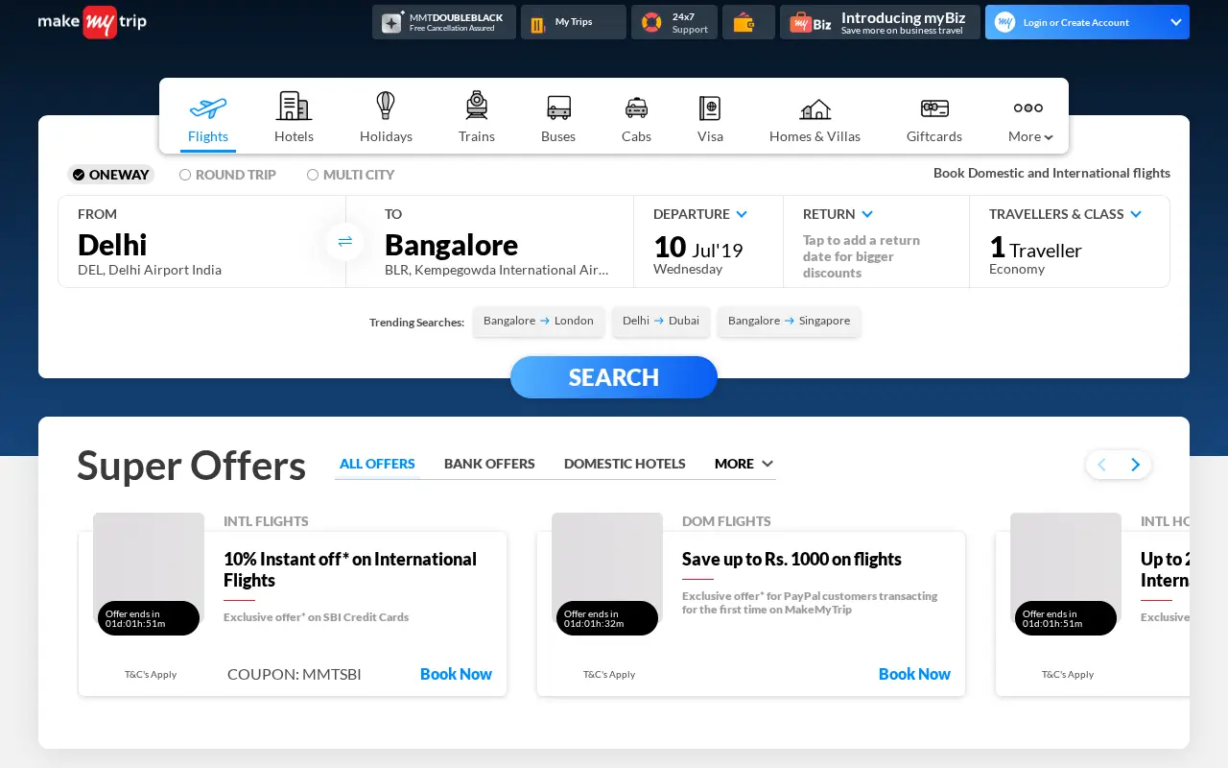Expand Login or Create Account menu
Screen dimensions: 1228x768
pyautogui.click(x=1087, y=22)
